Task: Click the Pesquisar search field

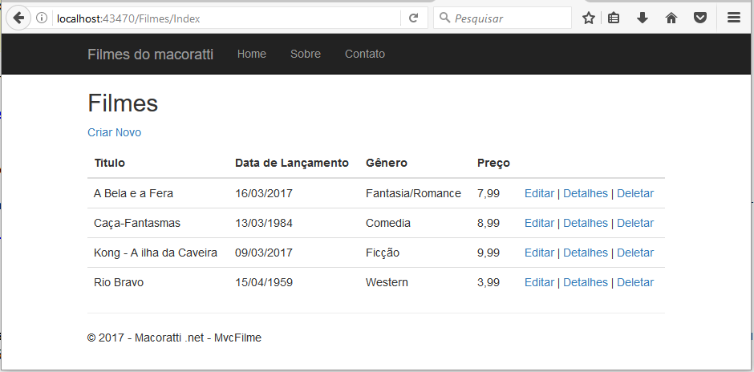Action: point(502,18)
